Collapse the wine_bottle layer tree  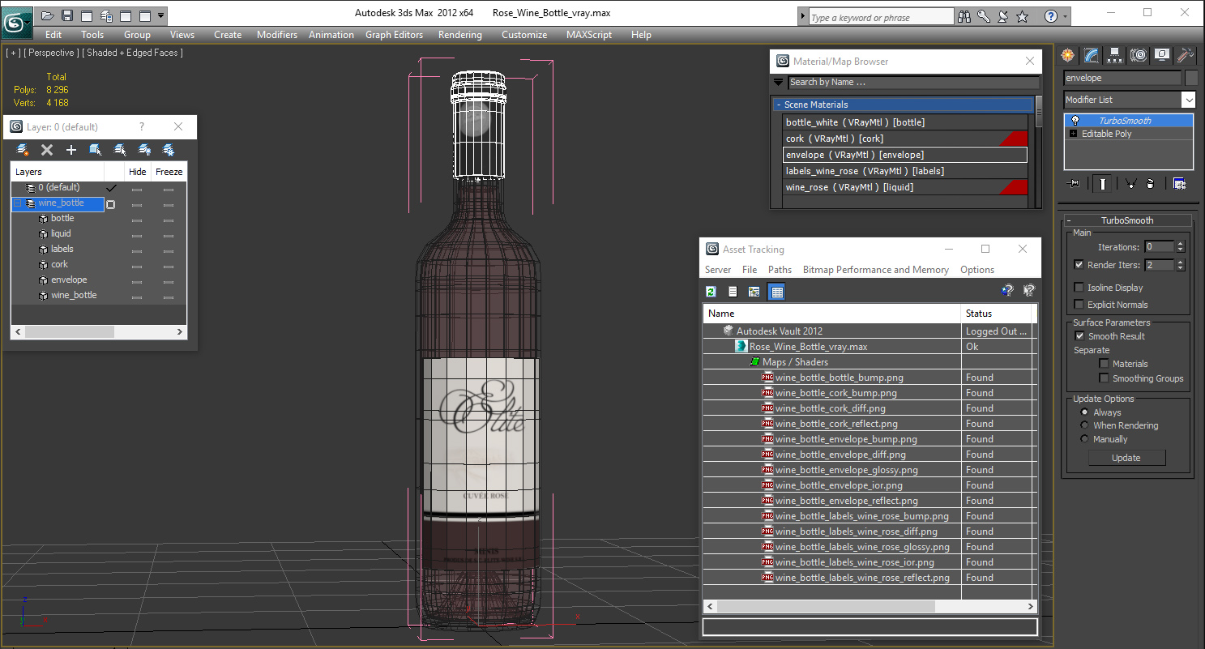(x=17, y=203)
